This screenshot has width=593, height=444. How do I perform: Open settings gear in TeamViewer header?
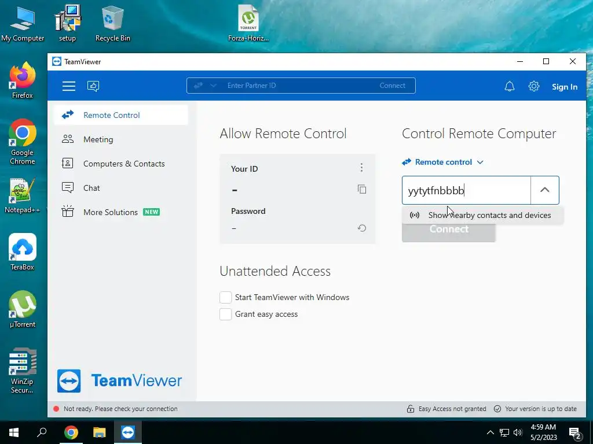coord(533,86)
